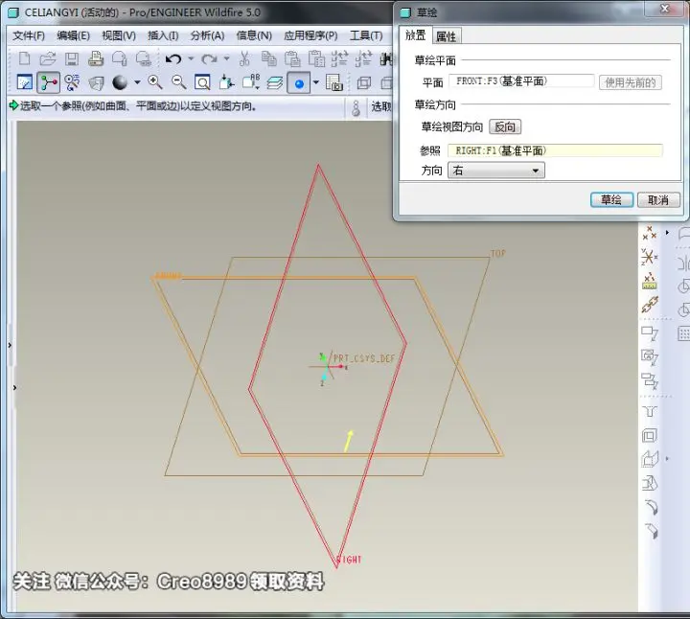The width and height of the screenshot is (690, 619).
Task: Click the Undo arrow icon
Action: (173, 58)
